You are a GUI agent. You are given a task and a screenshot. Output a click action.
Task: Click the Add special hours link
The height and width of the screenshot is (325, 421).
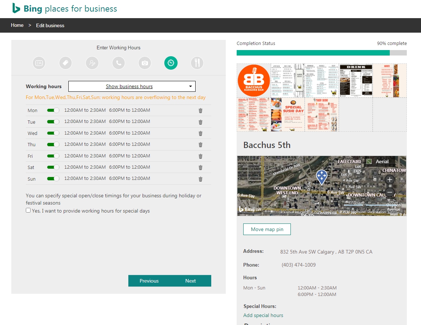(263, 315)
